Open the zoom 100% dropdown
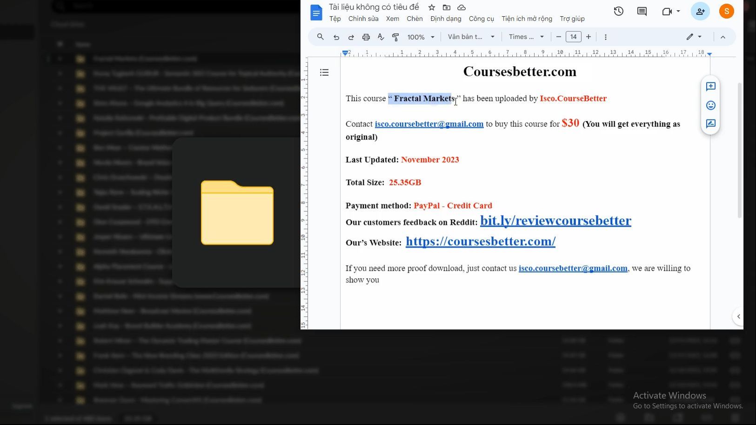The width and height of the screenshot is (756, 425). [x=421, y=37]
